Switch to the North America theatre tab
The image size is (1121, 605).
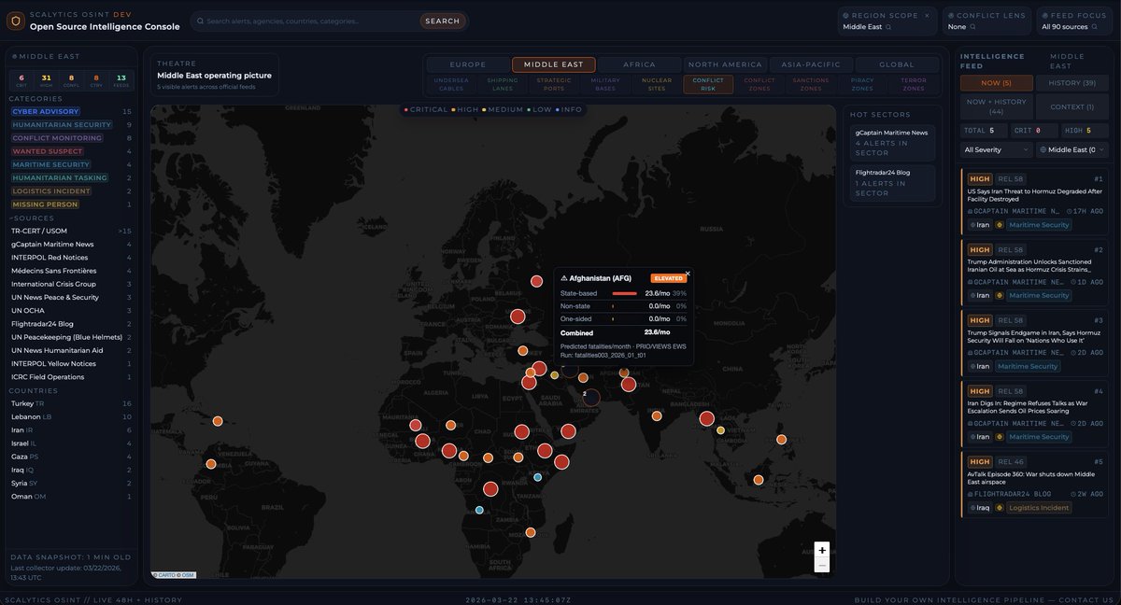[725, 64]
